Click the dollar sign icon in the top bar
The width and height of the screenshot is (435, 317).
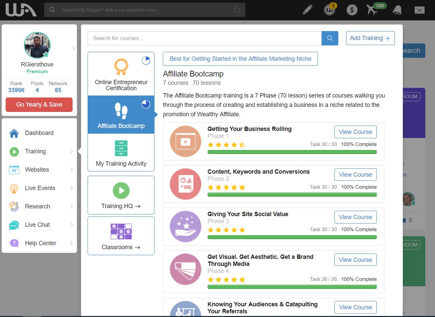click(352, 10)
